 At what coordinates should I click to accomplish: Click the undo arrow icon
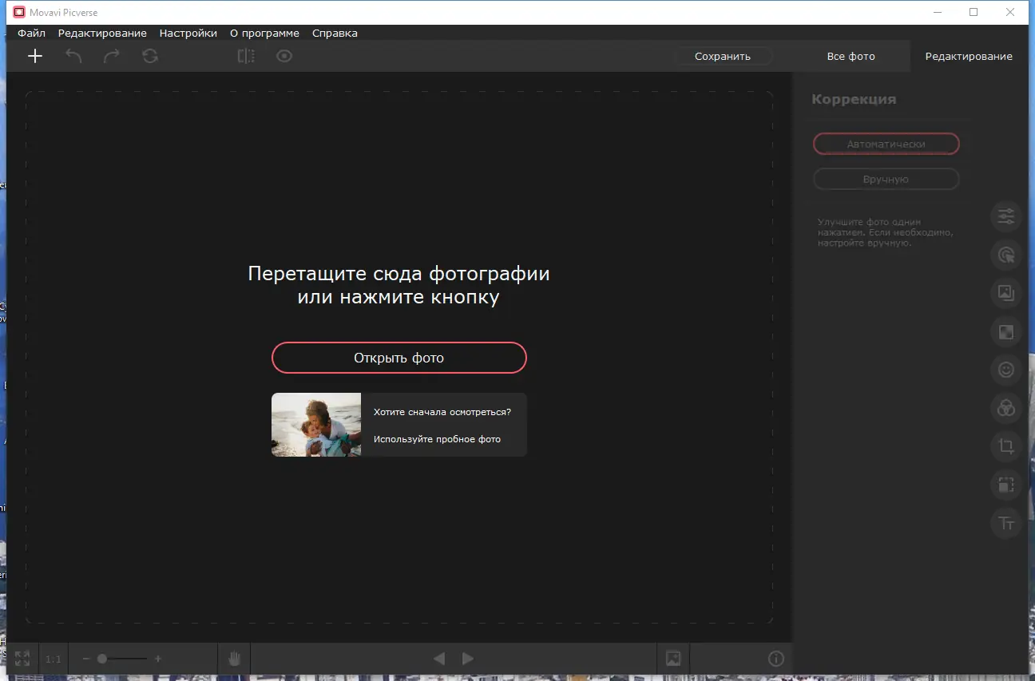pyautogui.click(x=73, y=56)
